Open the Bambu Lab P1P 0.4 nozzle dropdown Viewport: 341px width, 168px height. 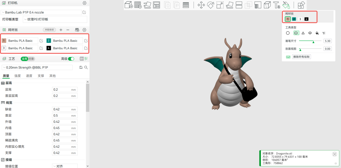tap(41, 12)
